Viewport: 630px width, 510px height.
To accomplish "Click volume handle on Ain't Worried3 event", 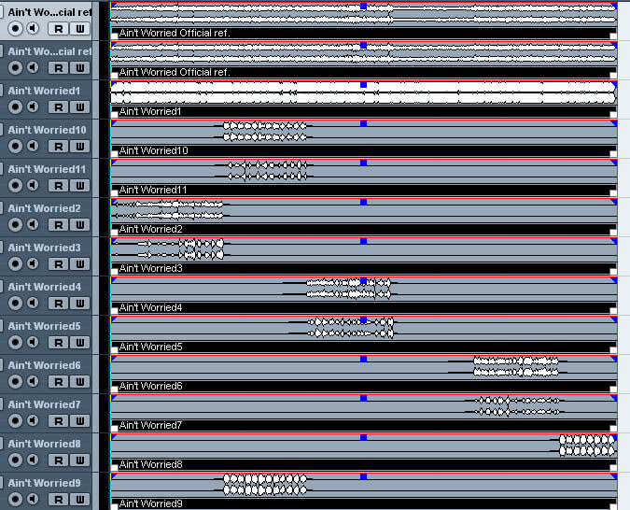I will [x=364, y=241].
